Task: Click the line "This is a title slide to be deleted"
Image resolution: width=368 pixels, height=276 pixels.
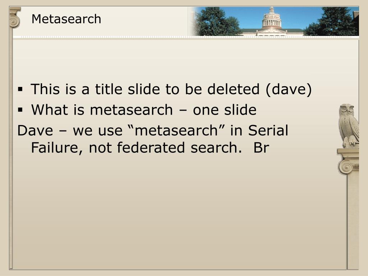Action: pos(145,89)
